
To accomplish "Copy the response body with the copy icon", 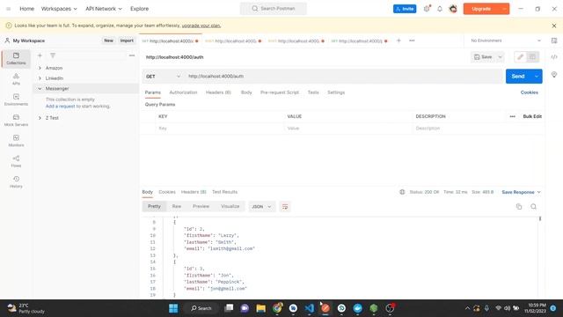I will (519, 206).
